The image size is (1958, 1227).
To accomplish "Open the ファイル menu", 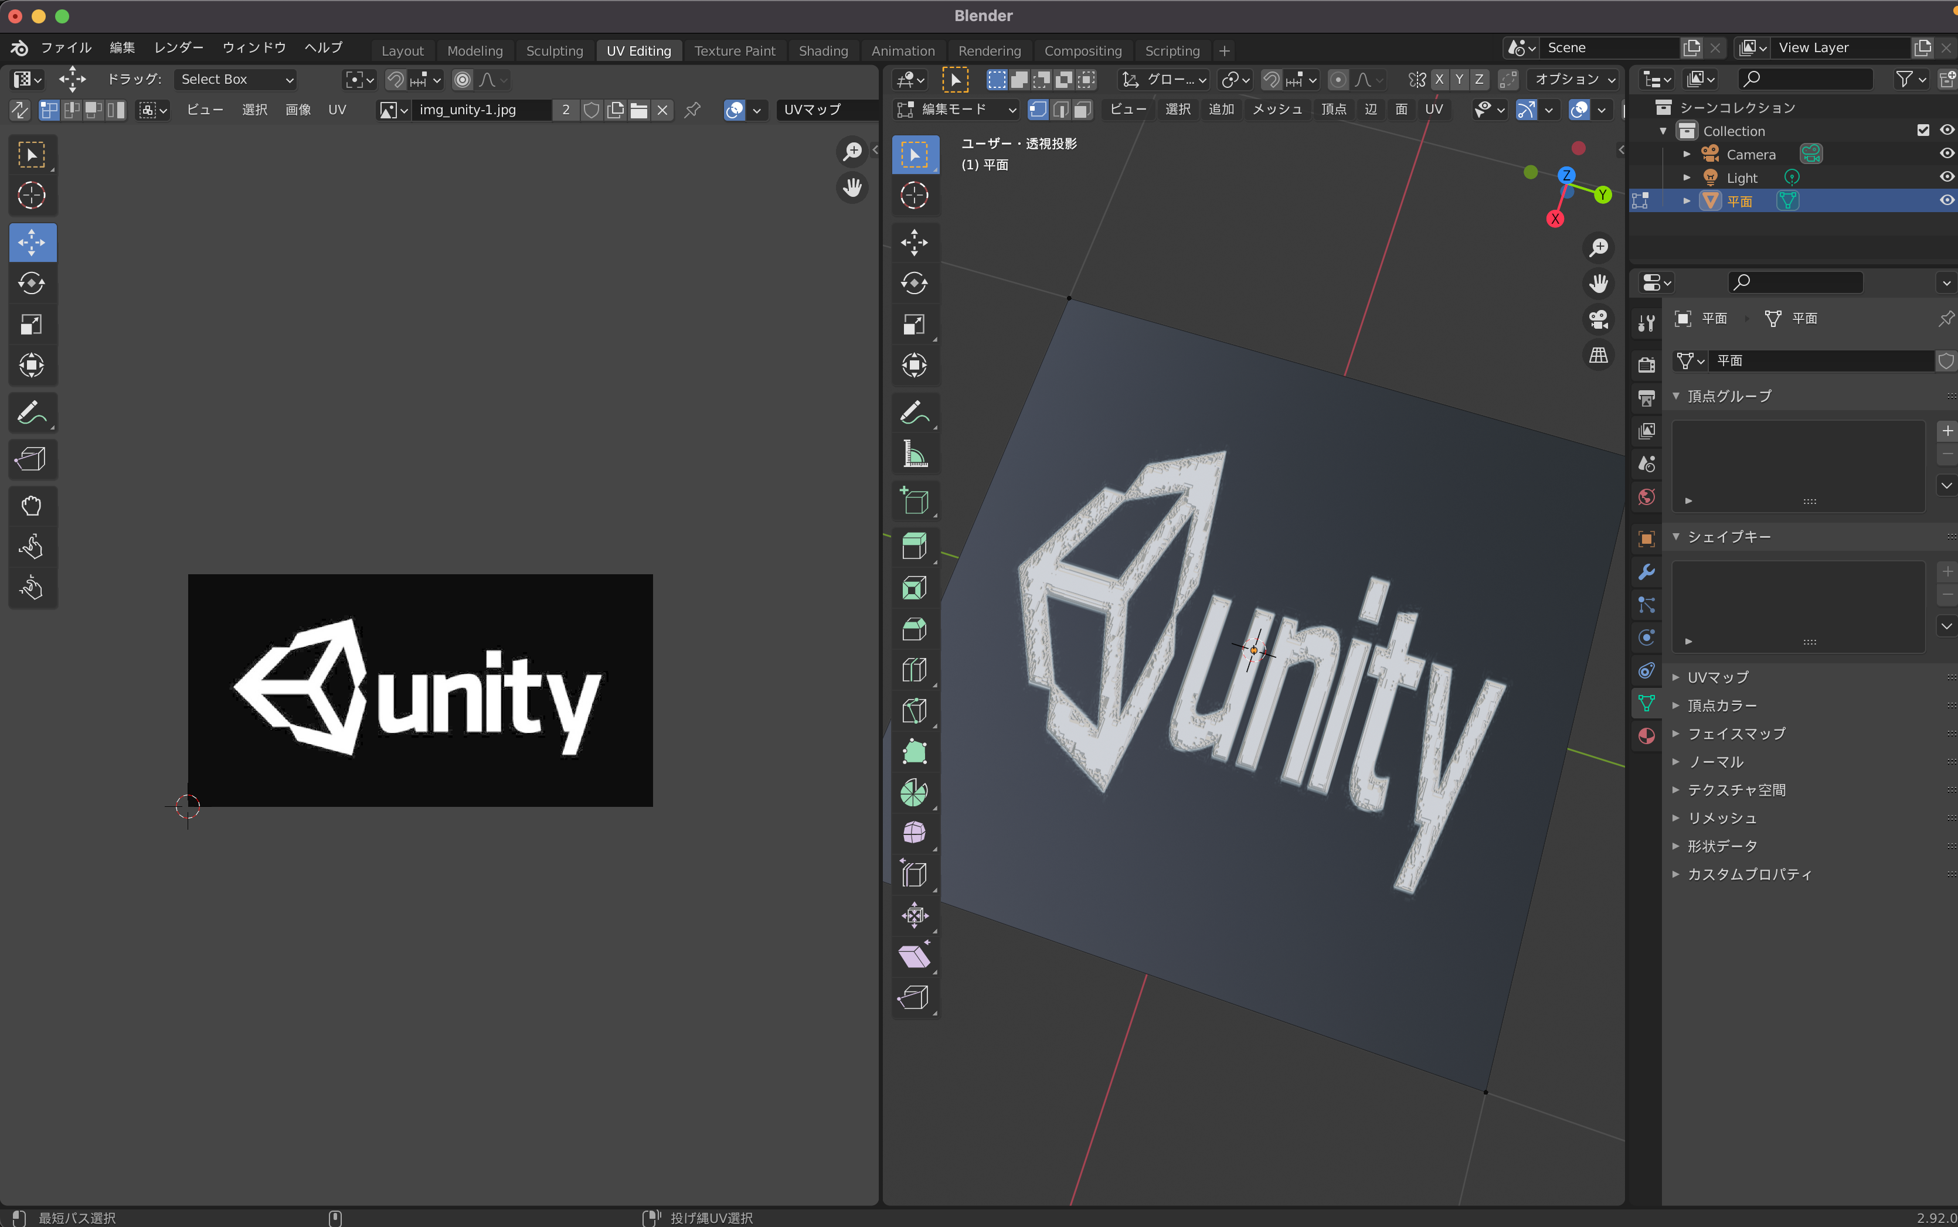I will point(67,48).
